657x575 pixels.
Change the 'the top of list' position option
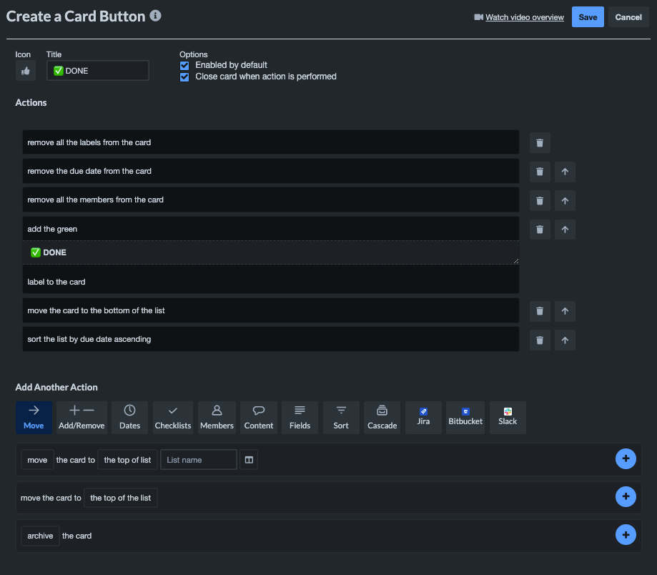click(127, 460)
